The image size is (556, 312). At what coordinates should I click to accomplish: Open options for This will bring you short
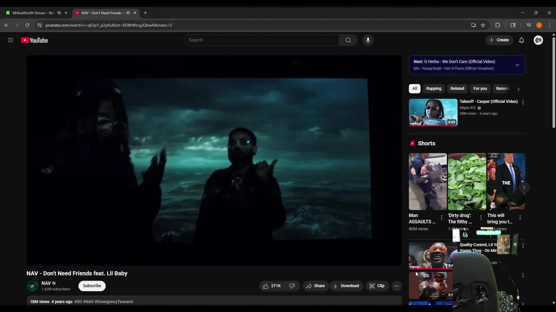[520, 218]
